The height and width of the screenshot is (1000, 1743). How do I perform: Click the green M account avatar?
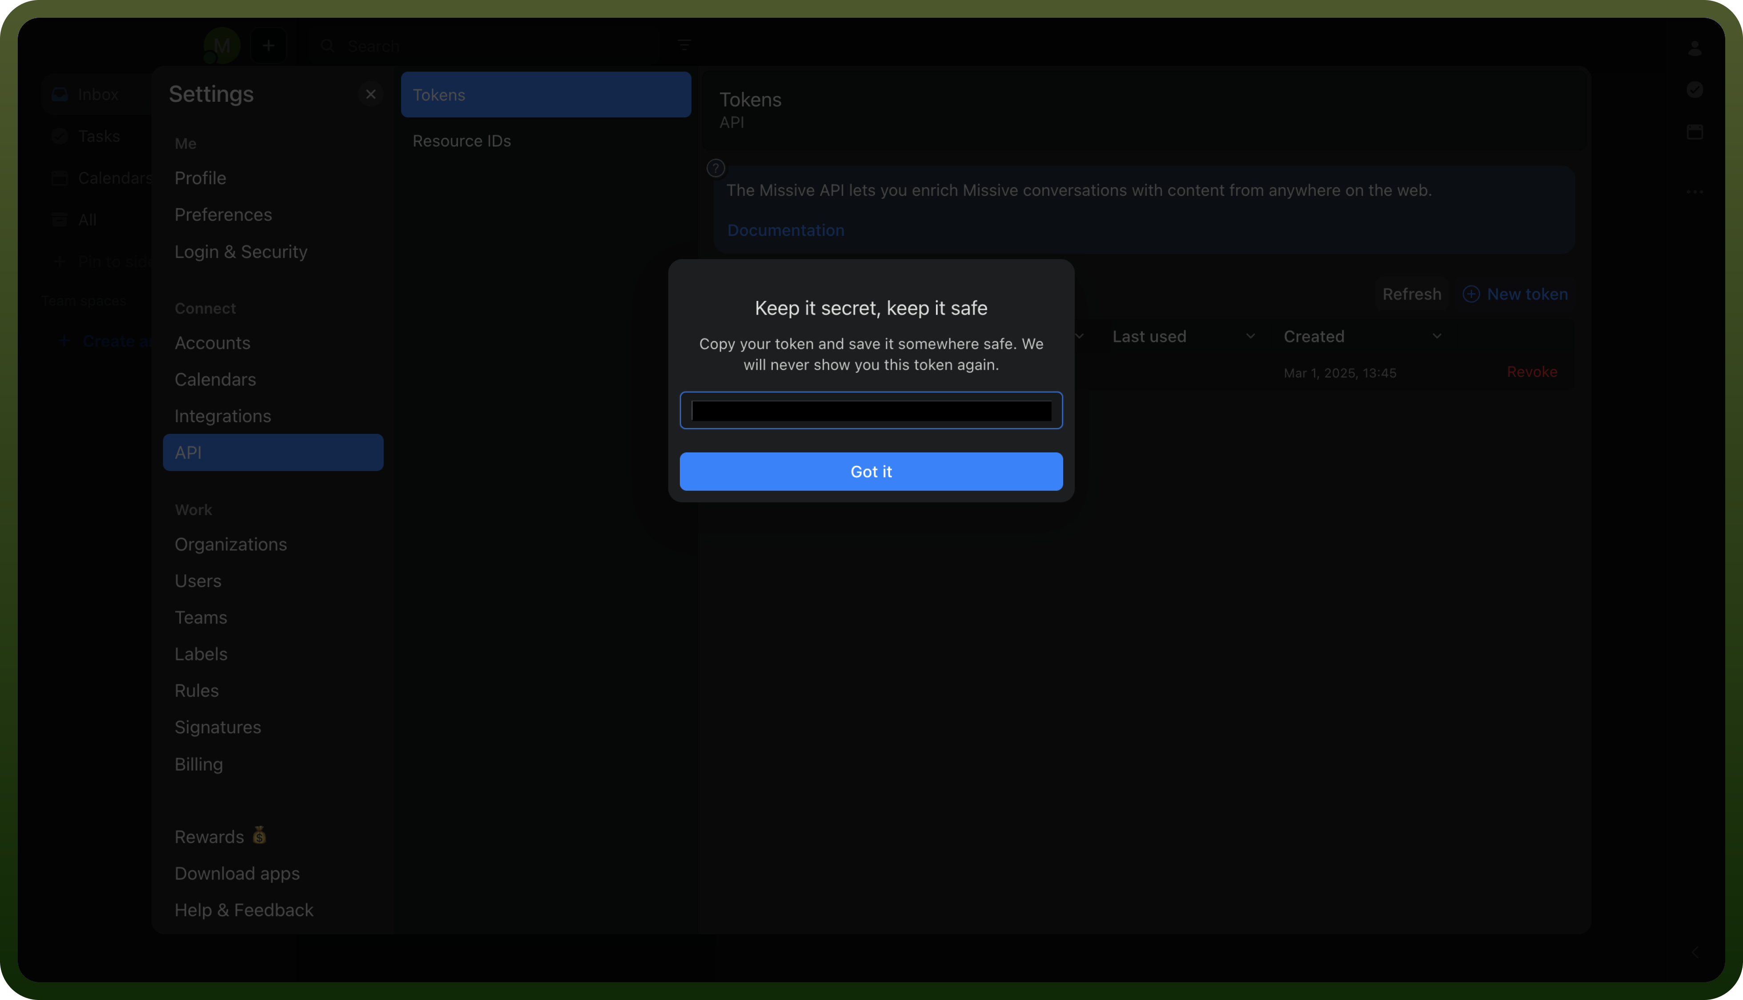coord(221,46)
